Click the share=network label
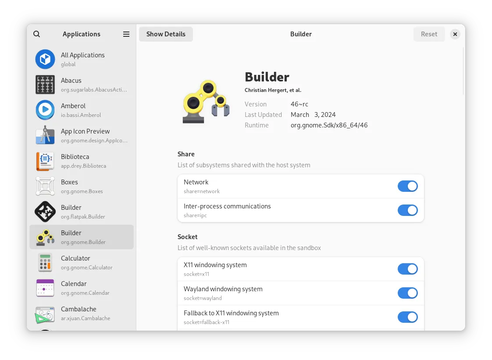 (x=202, y=191)
